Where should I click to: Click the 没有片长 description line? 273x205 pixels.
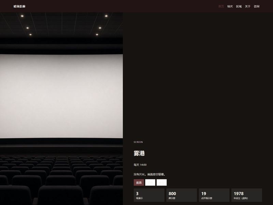pos(149,174)
